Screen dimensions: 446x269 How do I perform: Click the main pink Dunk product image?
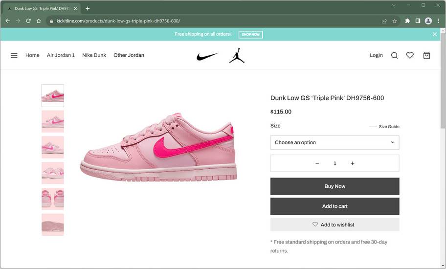[x=158, y=147]
